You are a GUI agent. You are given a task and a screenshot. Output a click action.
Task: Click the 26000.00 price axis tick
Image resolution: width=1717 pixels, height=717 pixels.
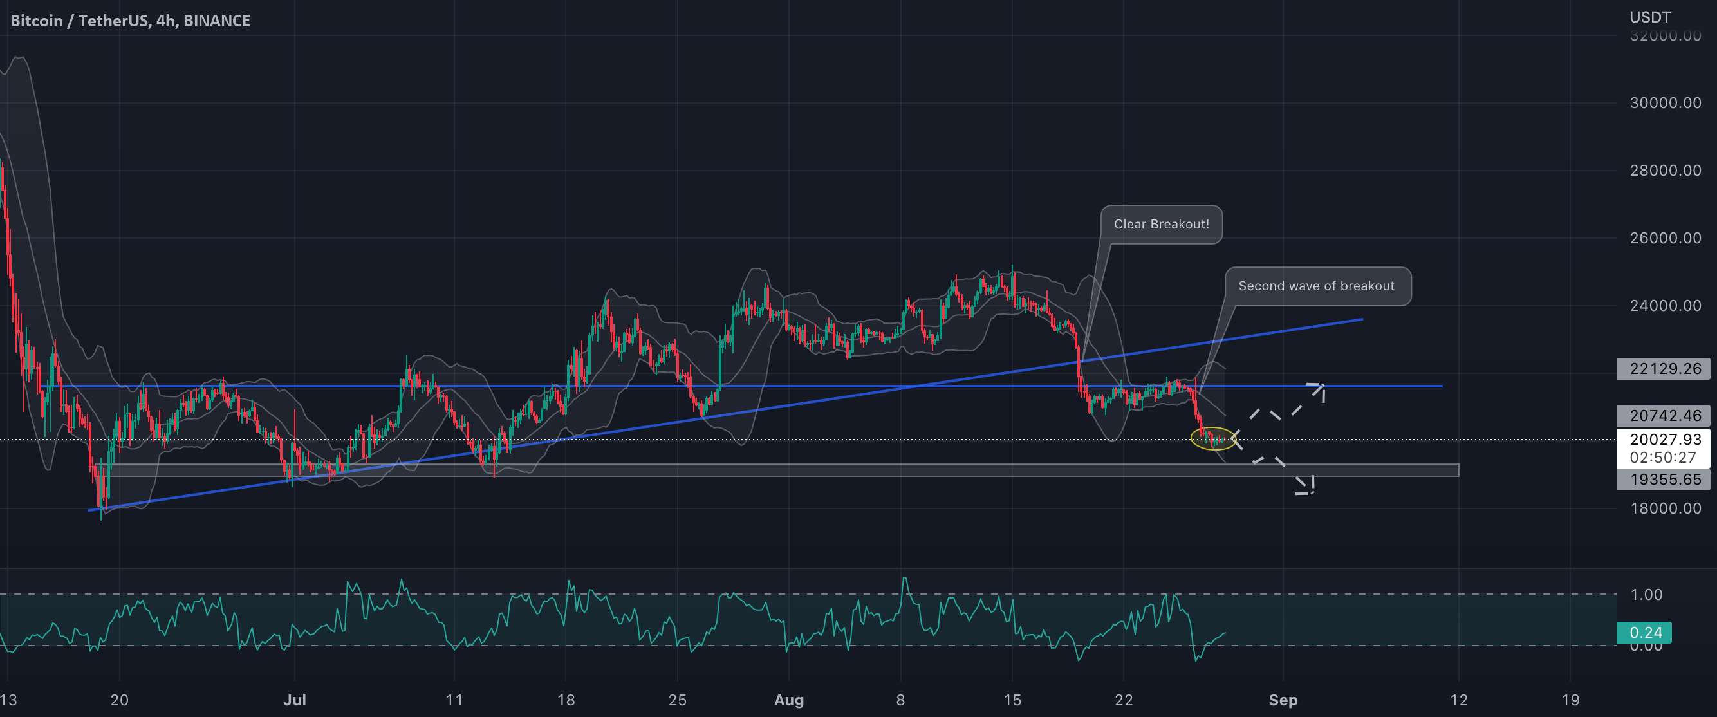pyautogui.click(x=1665, y=238)
